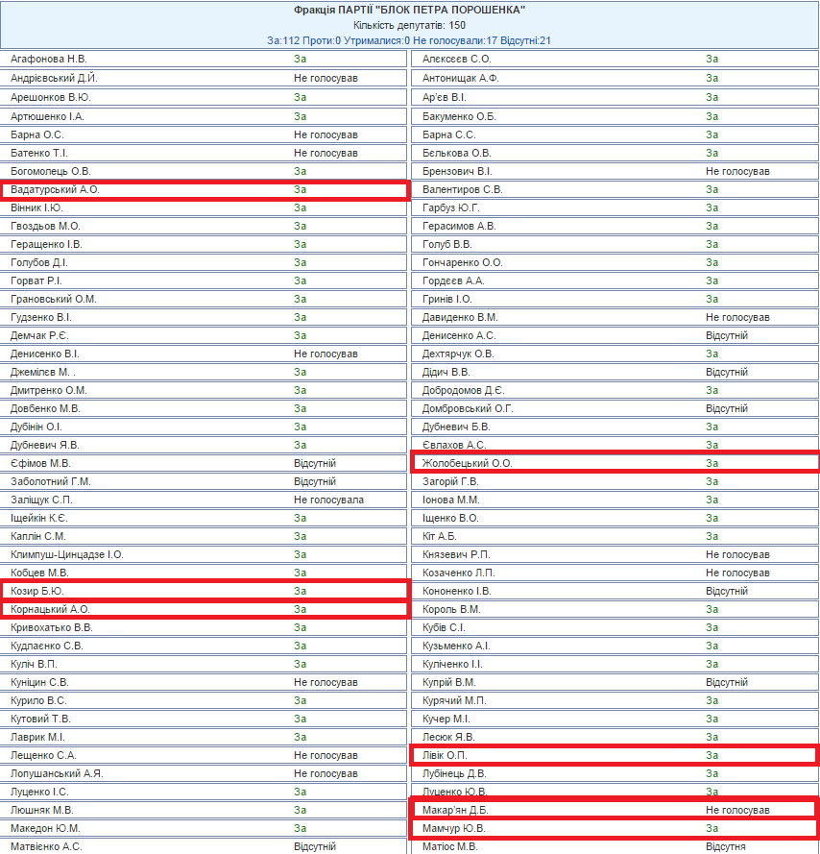The image size is (820, 854).
Task: Click the faction header "БЛОК ПЕТРА ПОРОШЕНКА"
Action: [x=410, y=10]
